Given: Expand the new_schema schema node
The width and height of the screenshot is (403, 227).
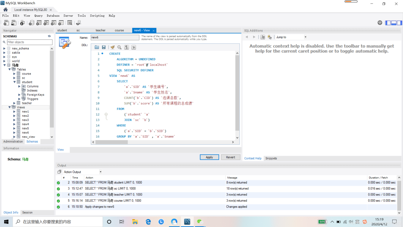Looking at the screenshot, I should point(4,49).
